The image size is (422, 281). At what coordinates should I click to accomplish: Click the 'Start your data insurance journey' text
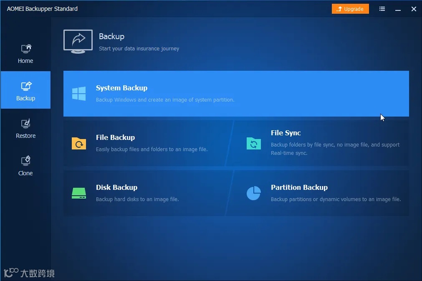coord(139,49)
